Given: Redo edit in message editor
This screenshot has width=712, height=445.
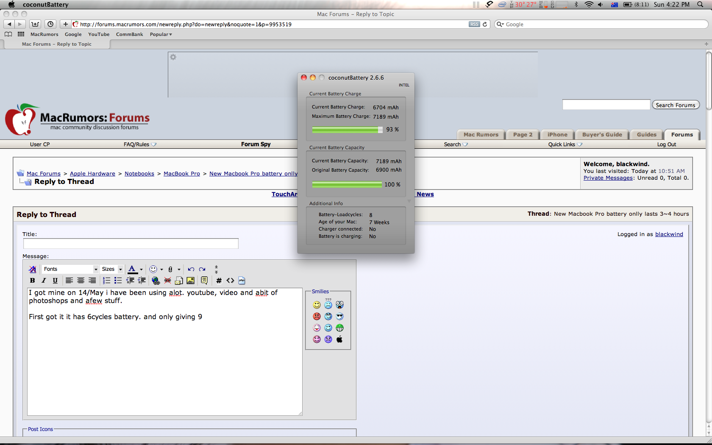Looking at the screenshot, I should pyautogui.click(x=202, y=269).
